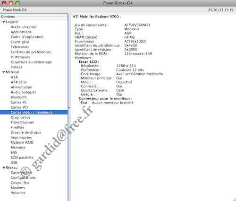Screen dimensions: 236x201
Task: Open the FireWire entry
Action: [17, 127]
